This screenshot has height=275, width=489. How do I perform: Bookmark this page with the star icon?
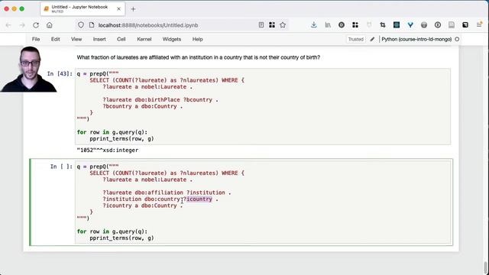(x=283, y=25)
